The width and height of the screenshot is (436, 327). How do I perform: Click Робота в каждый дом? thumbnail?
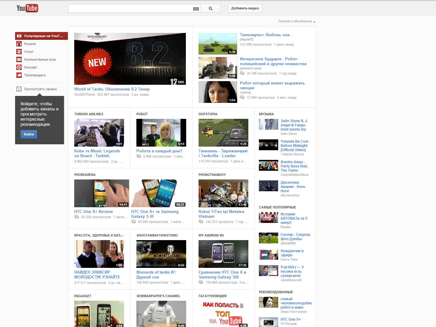point(161,133)
